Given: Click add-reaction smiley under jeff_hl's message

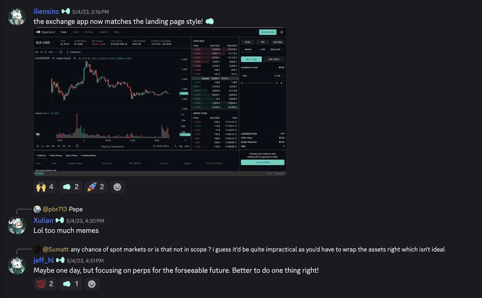Looking at the screenshot, I should click(x=92, y=284).
